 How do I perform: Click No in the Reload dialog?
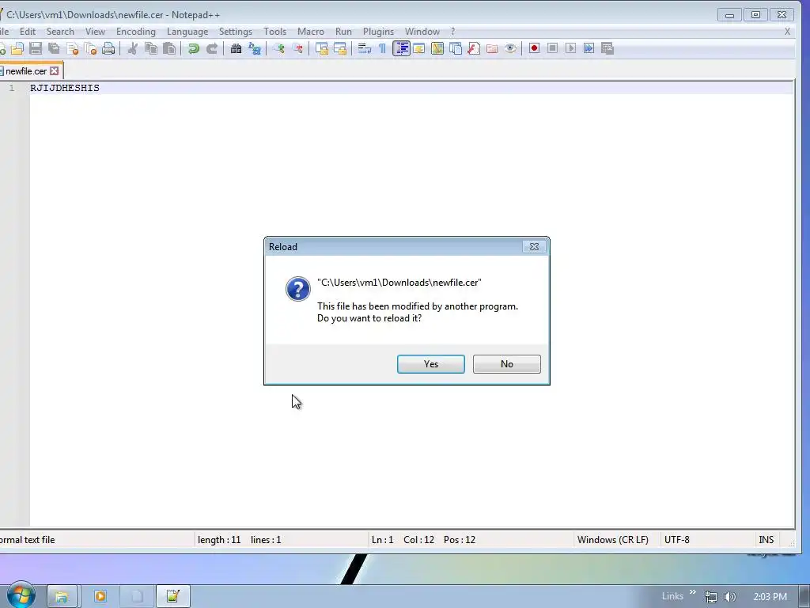(x=507, y=364)
